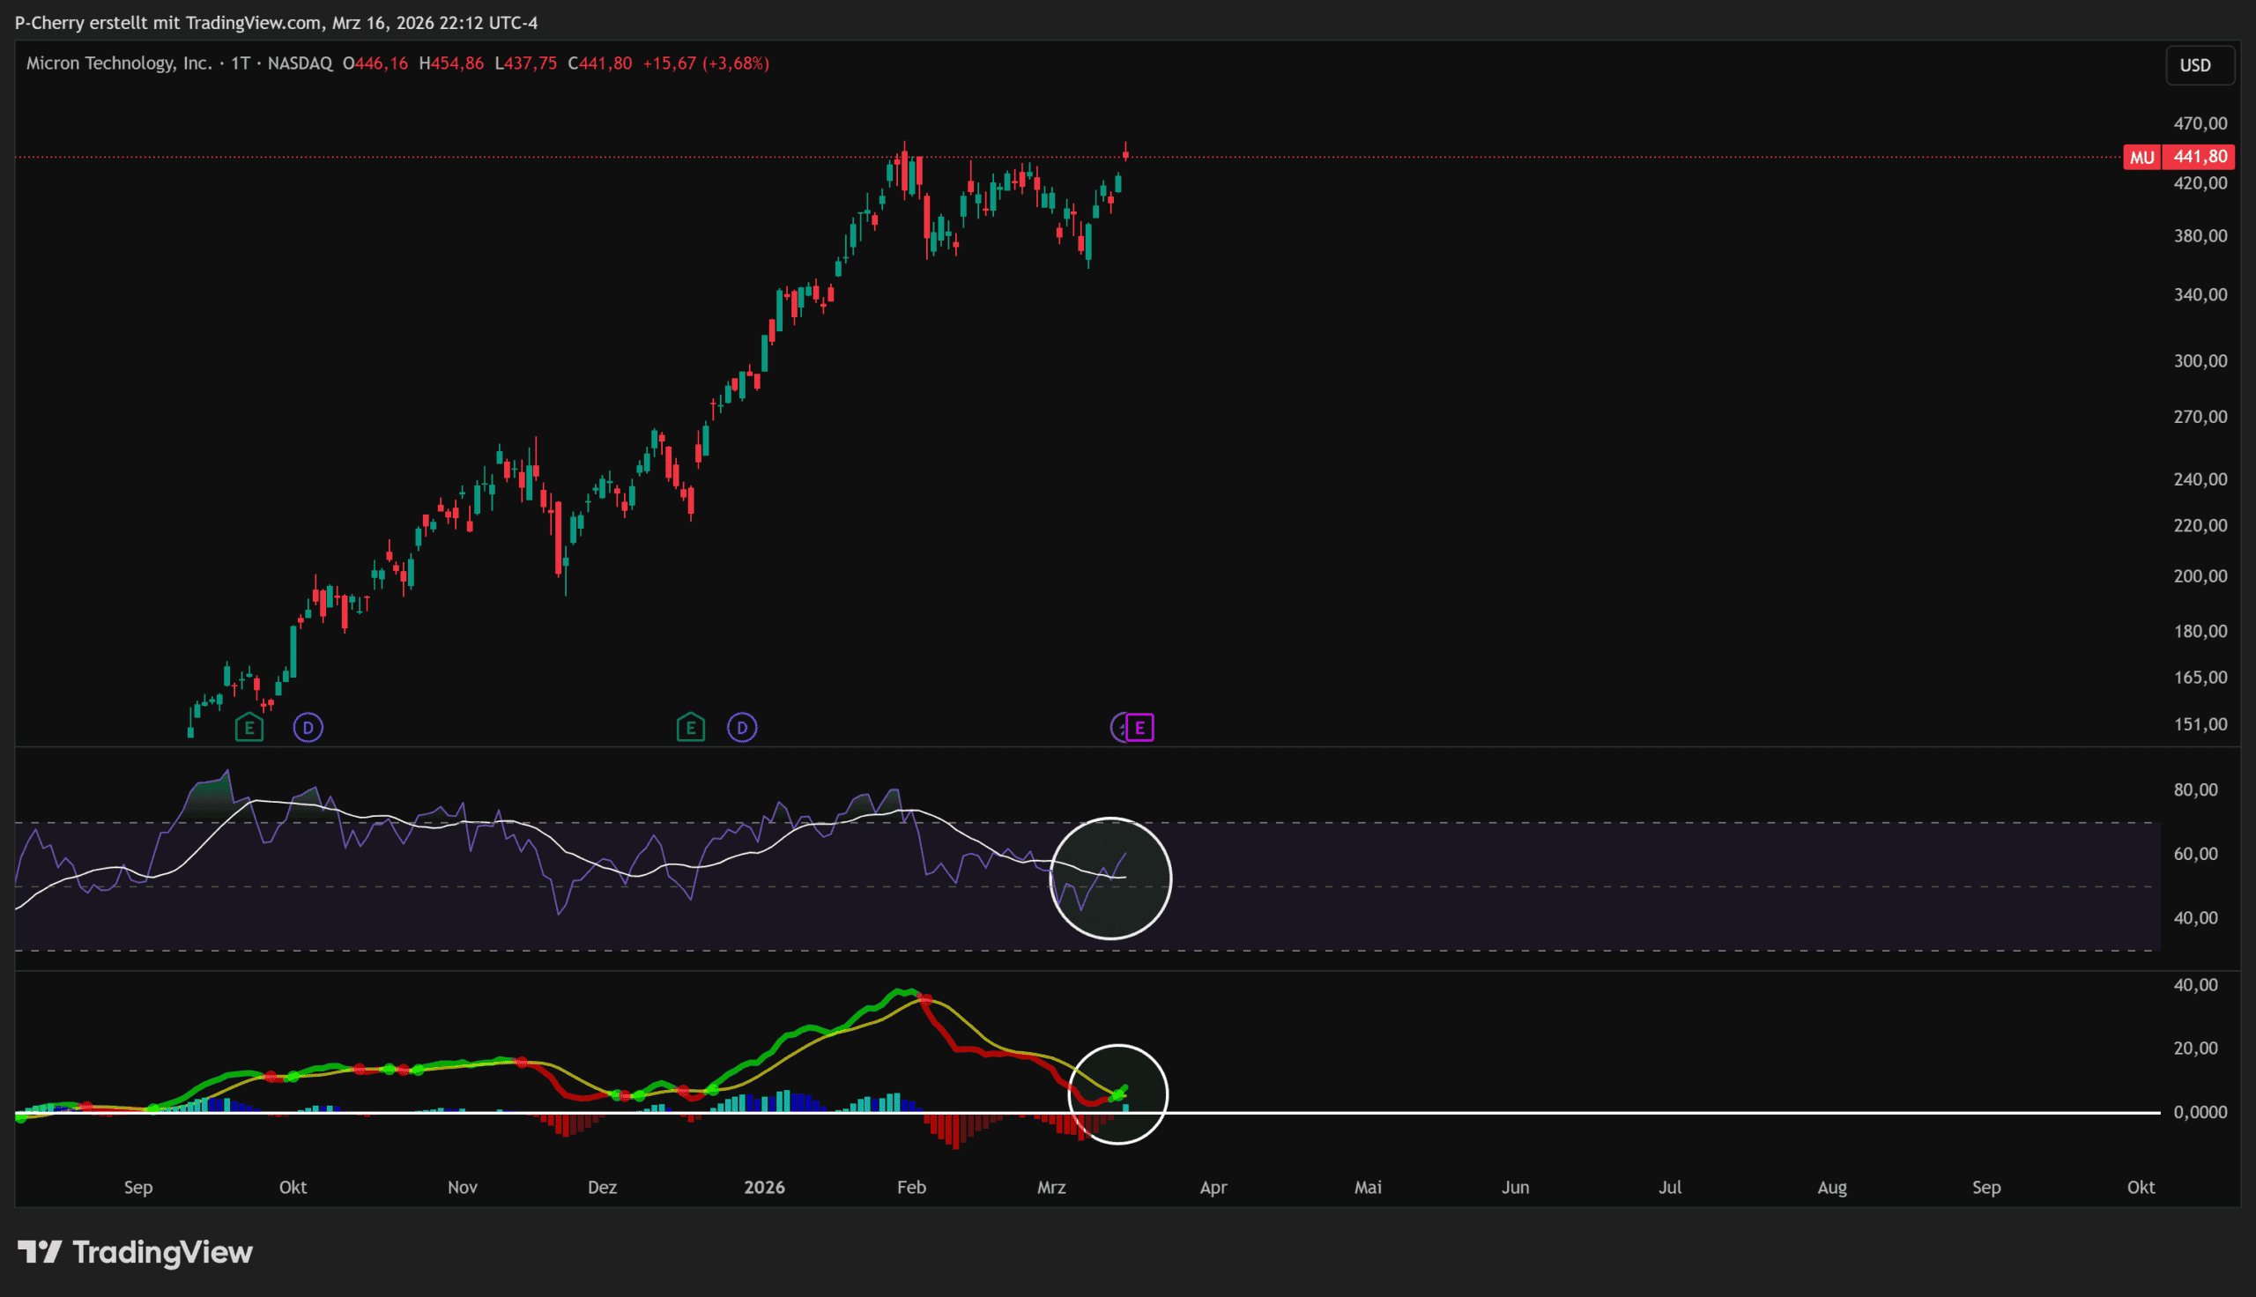The width and height of the screenshot is (2256, 1297).
Task: Click the 1T interval in the chart legend
Action: (x=241, y=63)
